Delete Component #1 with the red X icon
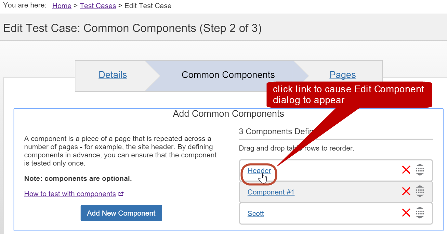This screenshot has width=447, height=234. pos(406,191)
